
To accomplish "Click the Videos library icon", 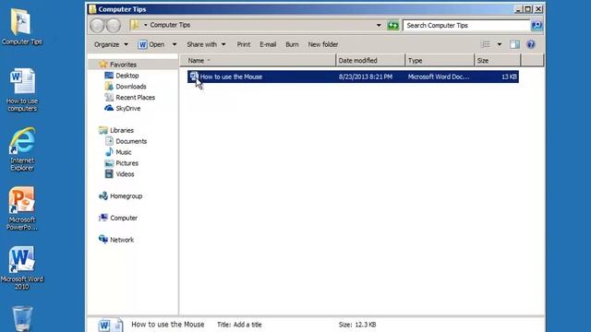I will click(x=109, y=174).
